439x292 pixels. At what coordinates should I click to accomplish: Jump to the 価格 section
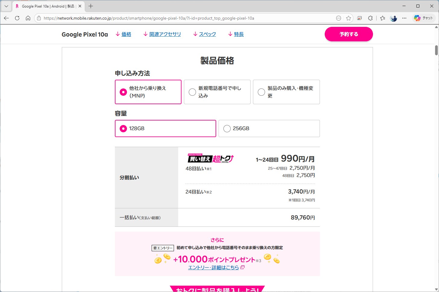[123, 34]
